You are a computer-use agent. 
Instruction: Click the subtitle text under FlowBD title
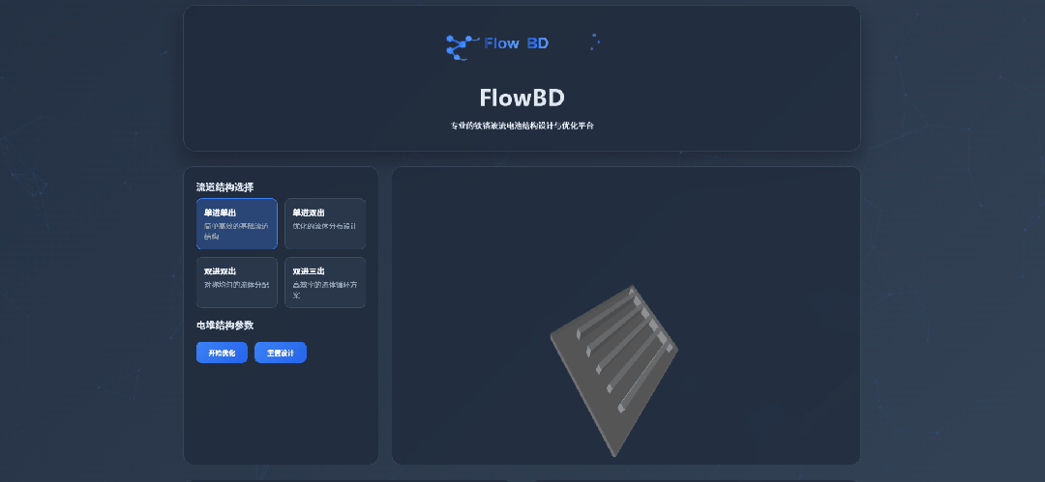coord(522,126)
